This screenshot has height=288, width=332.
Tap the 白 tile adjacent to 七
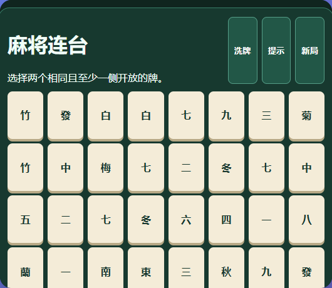click(x=146, y=116)
